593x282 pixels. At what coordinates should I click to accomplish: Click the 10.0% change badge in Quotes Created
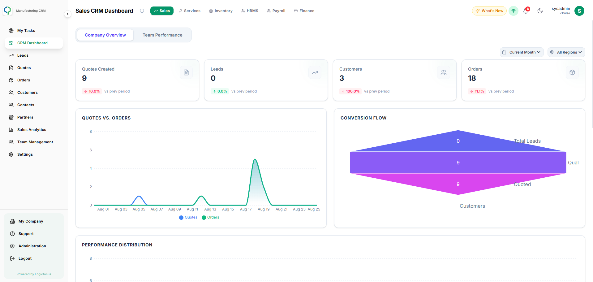click(x=92, y=91)
